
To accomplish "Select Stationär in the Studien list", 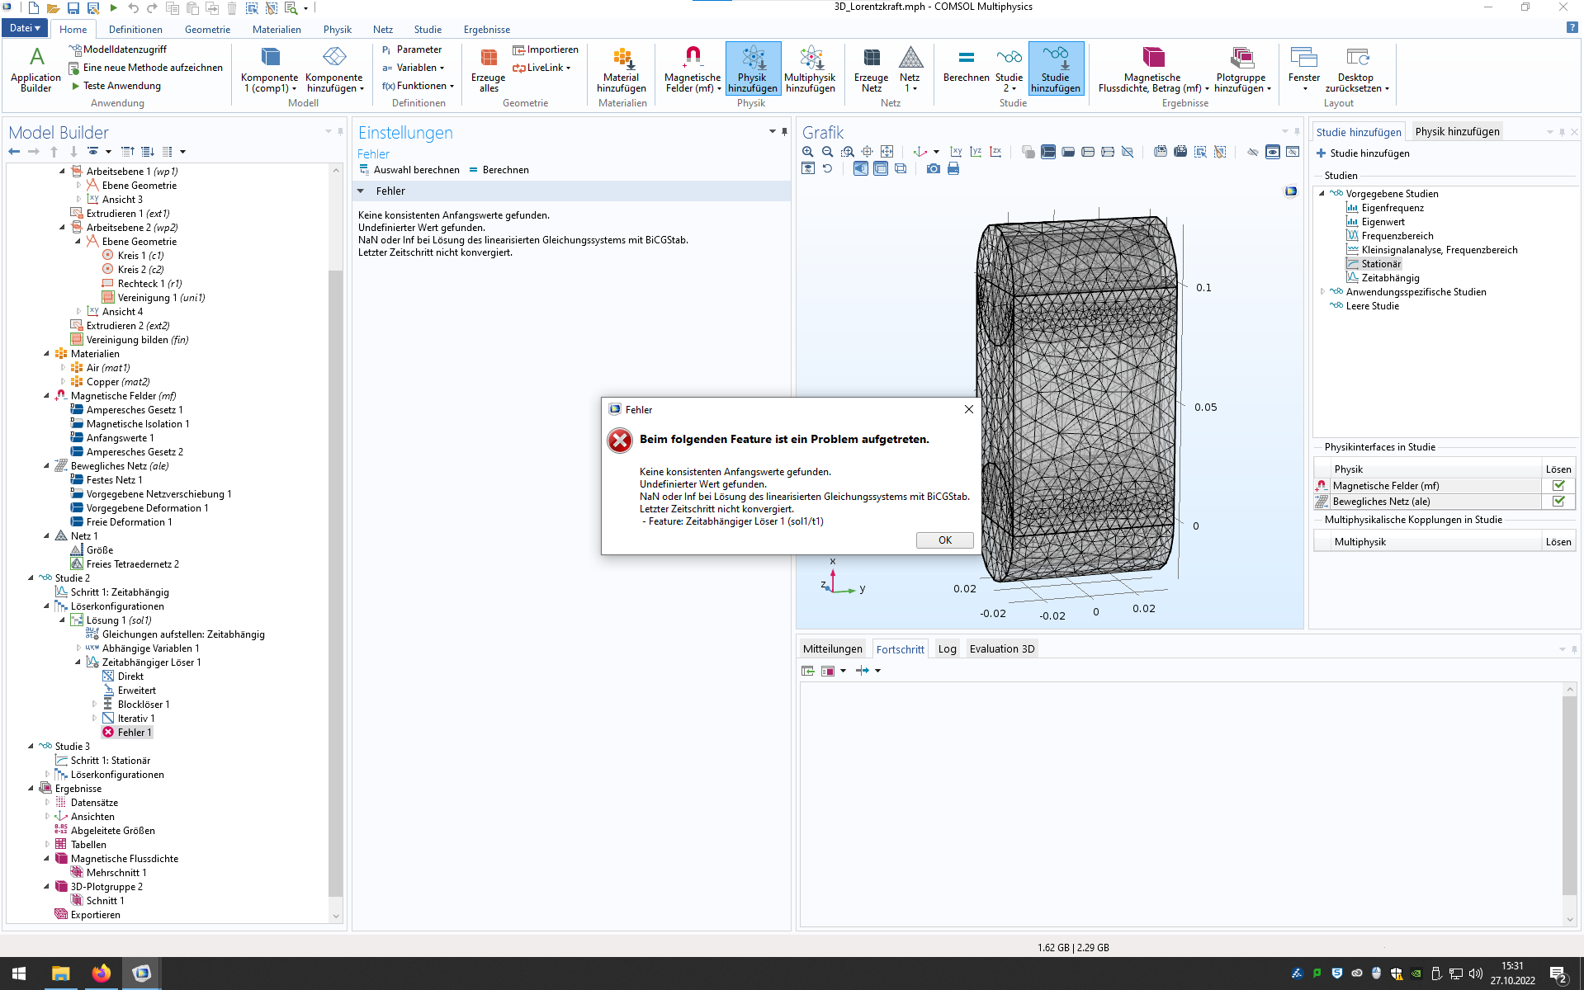I will [1380, 264].
